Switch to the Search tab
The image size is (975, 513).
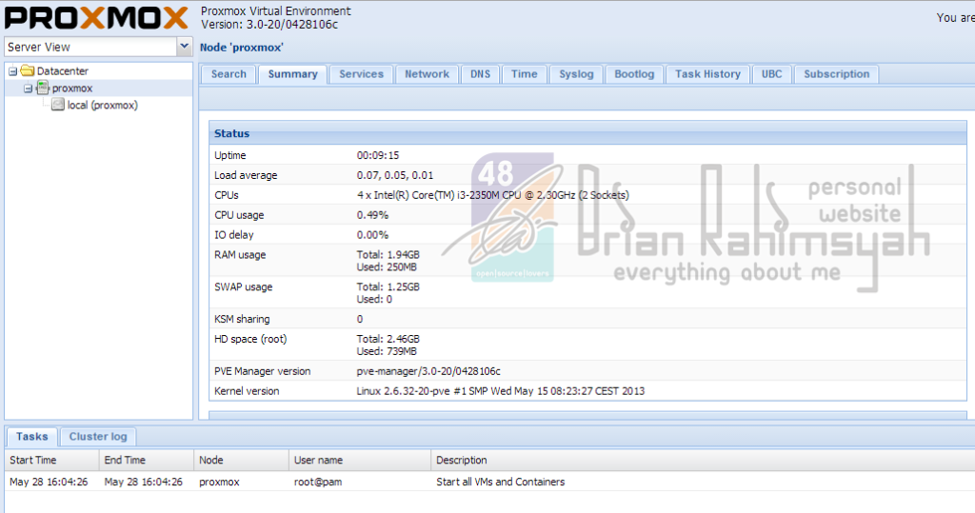pyautogui.click(x=229, y=74)
